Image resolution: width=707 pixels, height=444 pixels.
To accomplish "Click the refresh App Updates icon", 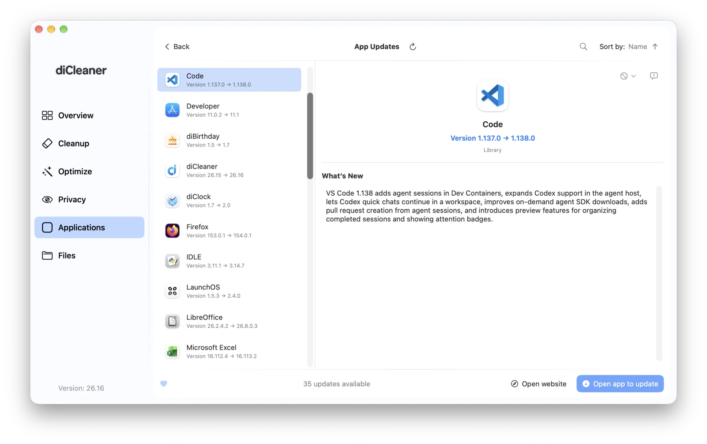I will tap(412, 47).
